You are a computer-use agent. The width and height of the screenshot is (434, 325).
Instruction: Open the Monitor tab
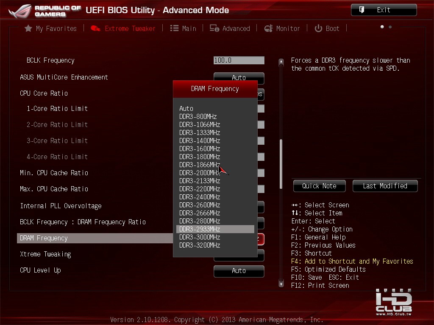(282, 28)
